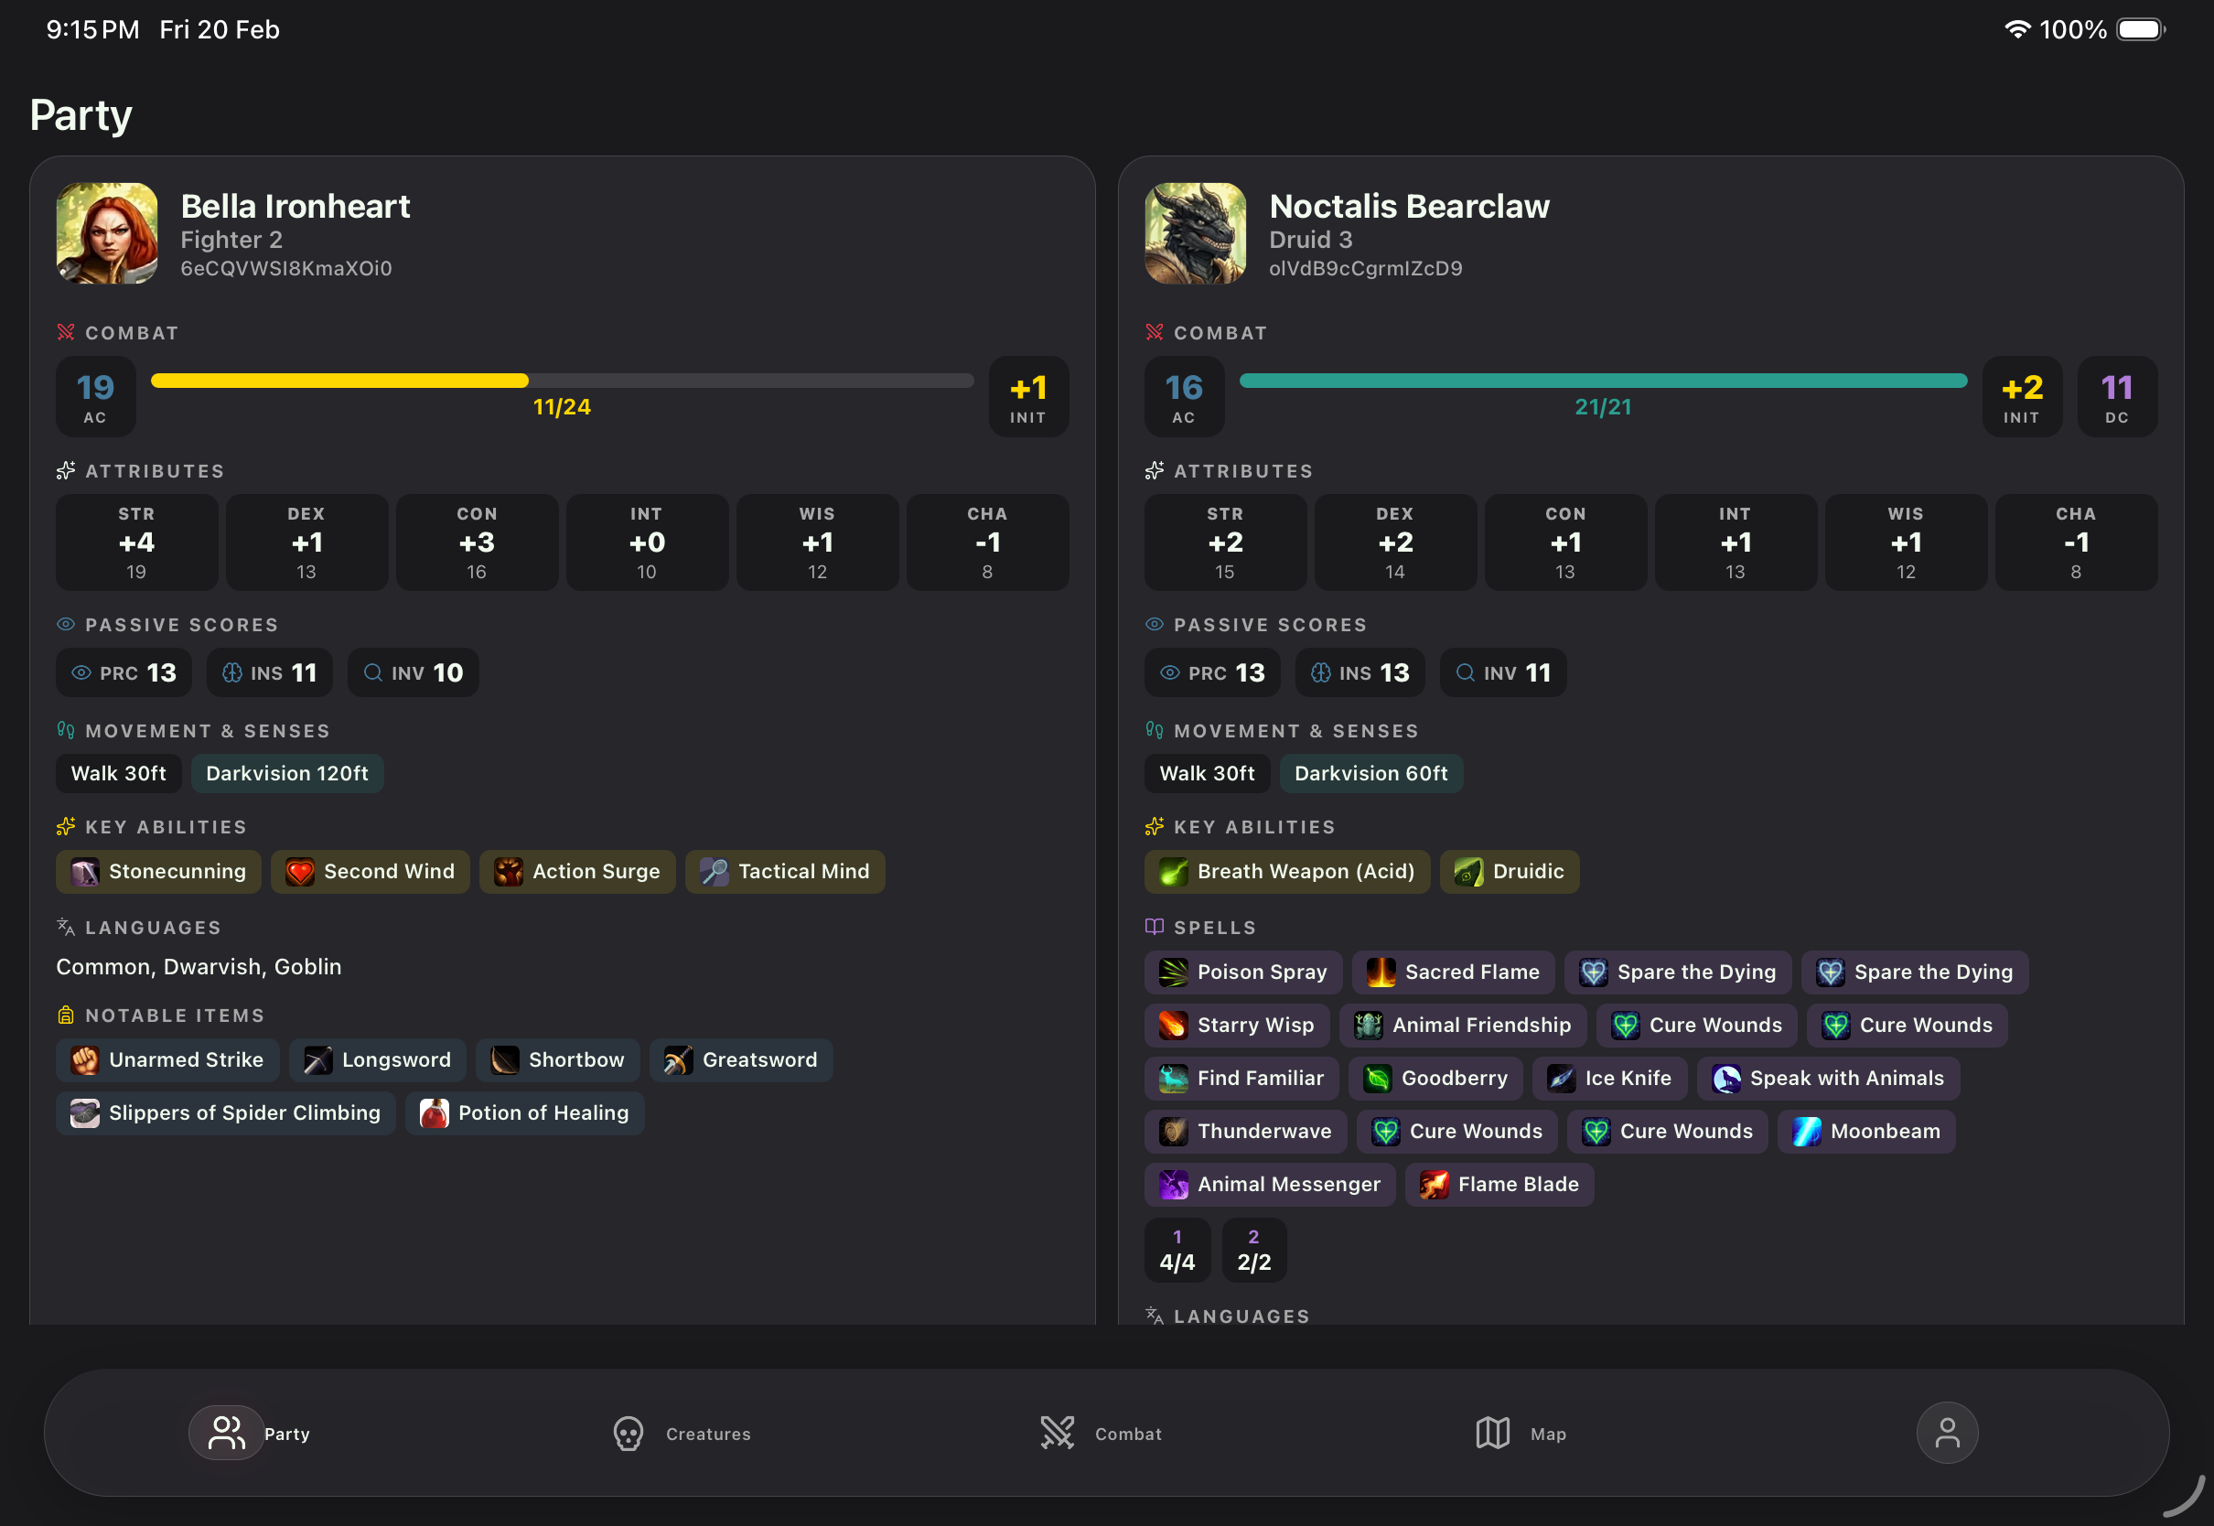Tap Noctalis Bearclaw's dragon portrait
The width and height of the screenshot is (2214, 1526).
[1195, 233]
